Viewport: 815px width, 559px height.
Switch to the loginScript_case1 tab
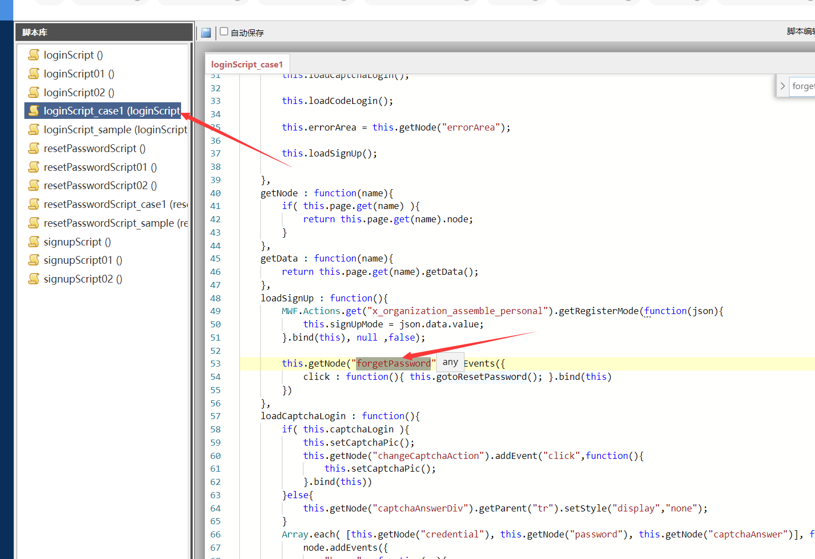click(x=247, y=65)
